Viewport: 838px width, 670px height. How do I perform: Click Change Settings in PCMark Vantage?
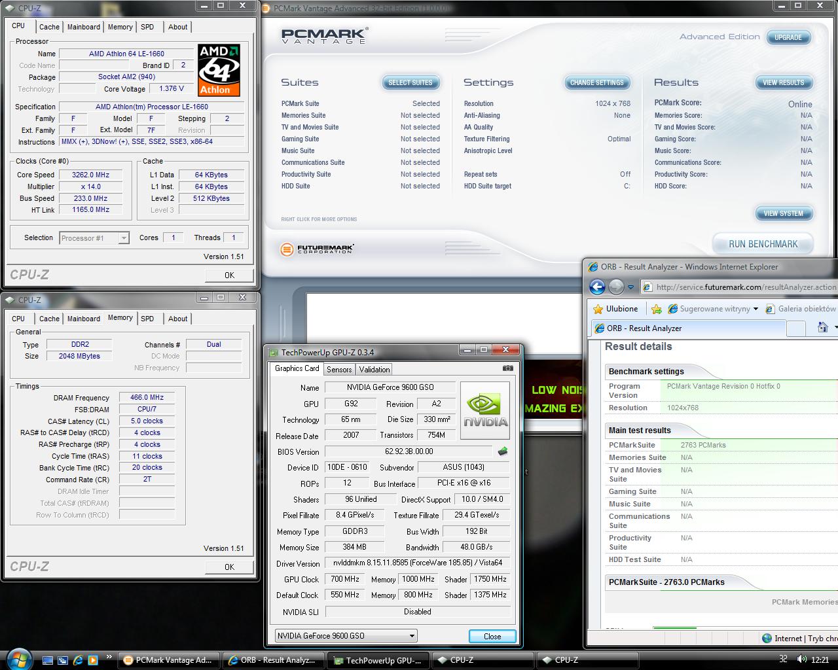click(x=597, y=82)
